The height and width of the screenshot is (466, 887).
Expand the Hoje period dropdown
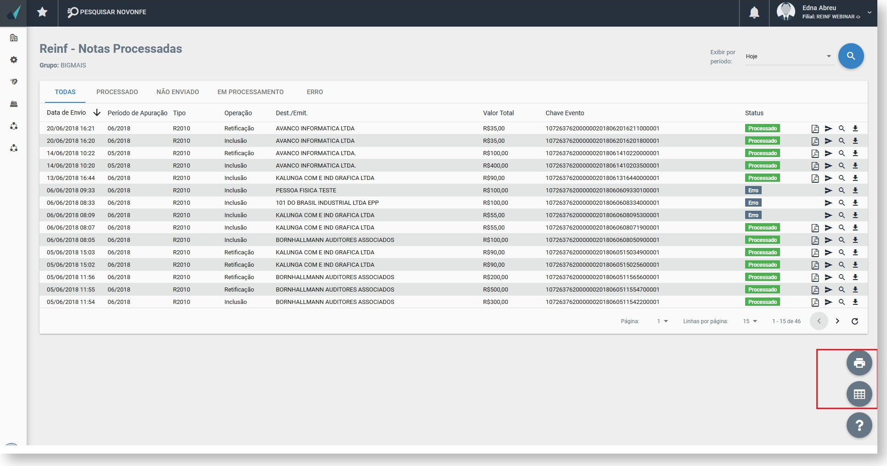(x=789, y=56)
